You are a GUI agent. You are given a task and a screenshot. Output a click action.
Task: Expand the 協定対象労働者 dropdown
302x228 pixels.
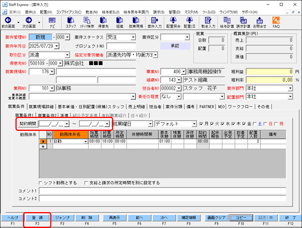(x=156, y=55)
